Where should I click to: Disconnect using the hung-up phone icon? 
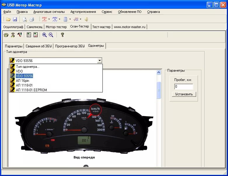(x=13, y=35)
